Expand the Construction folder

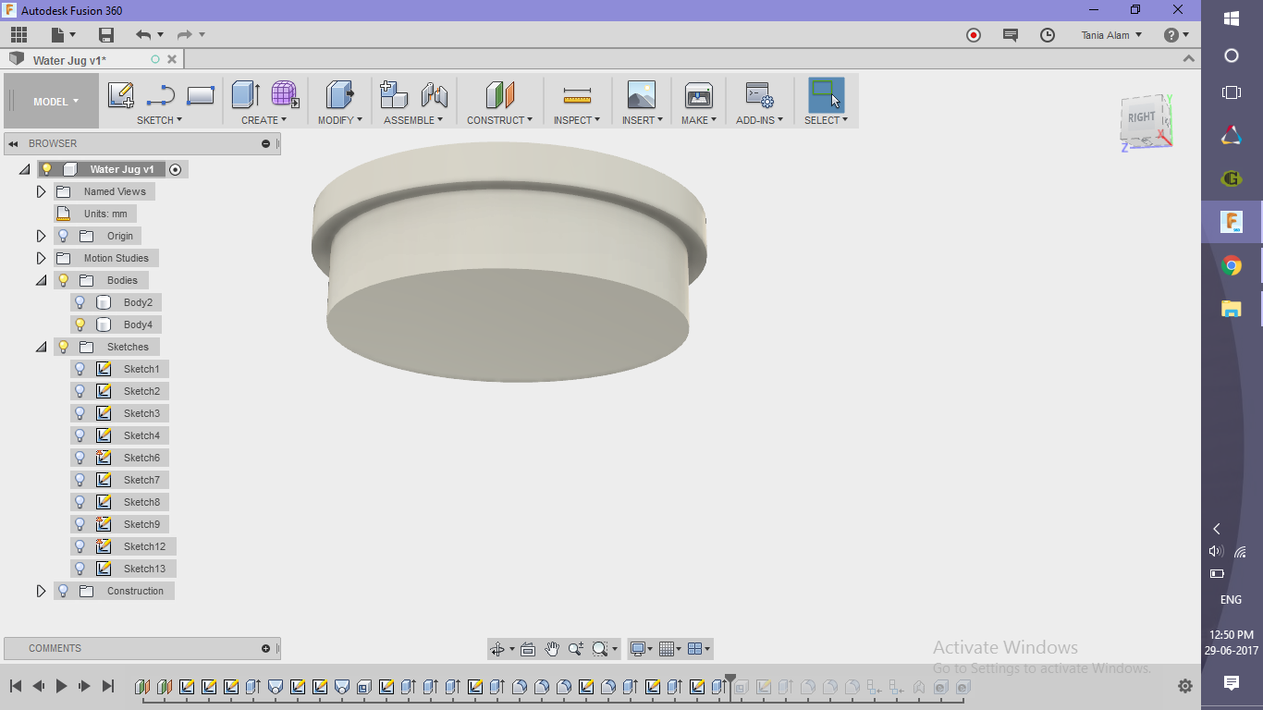pyautogui.click(x=41, y=591)
